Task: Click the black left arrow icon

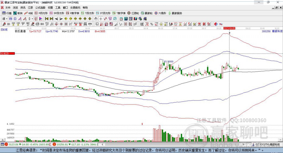Action: click(x=56, y=19)
